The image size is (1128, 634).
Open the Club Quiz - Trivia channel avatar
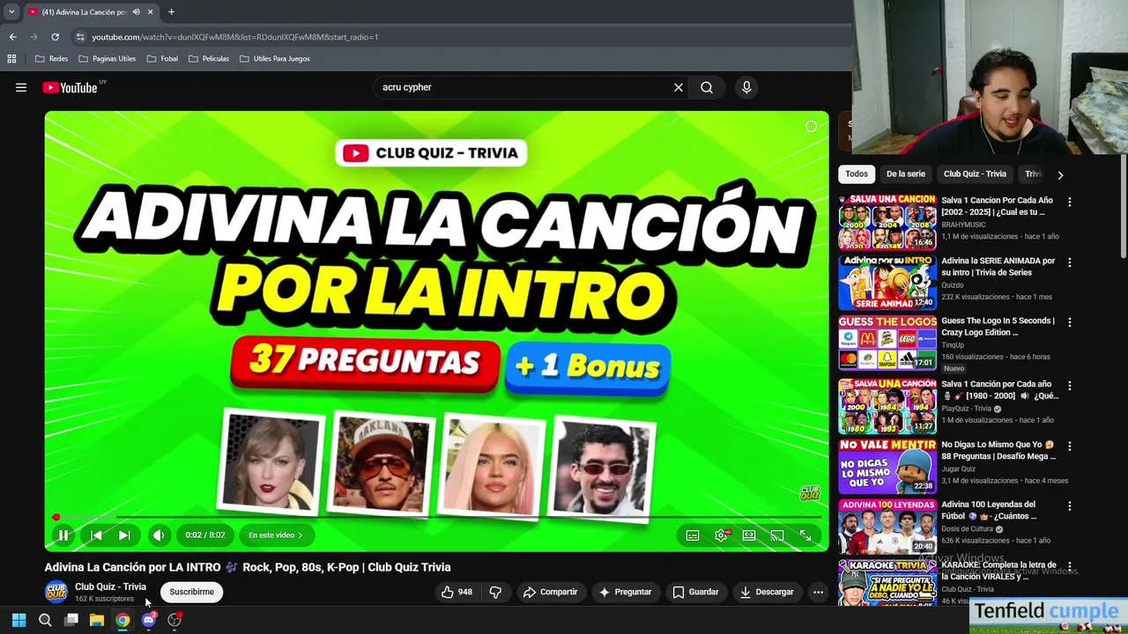[56, 592]
